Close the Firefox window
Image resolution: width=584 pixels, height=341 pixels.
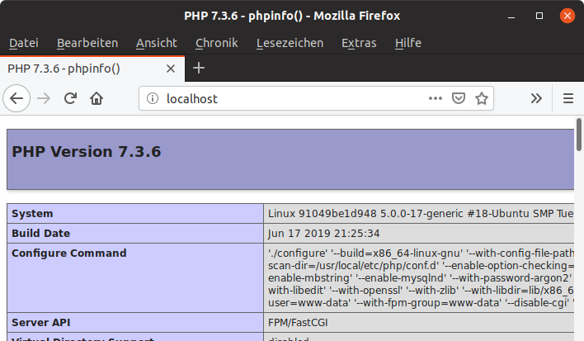568,16
